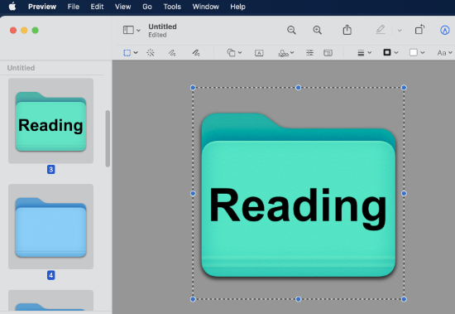Click the Zoom Out magnifier

point(291,30)
